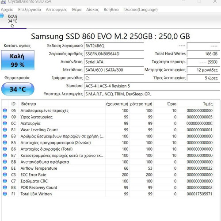Click the blue status icon of row 09

pyautogui.click(x=5, y=117)
